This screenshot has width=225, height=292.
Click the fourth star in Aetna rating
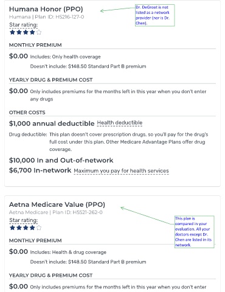(32, 228)
